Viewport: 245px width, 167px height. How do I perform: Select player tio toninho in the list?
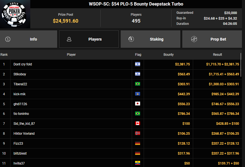click(x=21, y=114)
